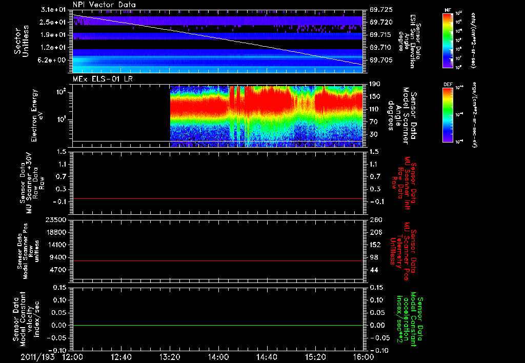
Task: Click the "16:00" time tick label
Action: click(x=364, y=357)
